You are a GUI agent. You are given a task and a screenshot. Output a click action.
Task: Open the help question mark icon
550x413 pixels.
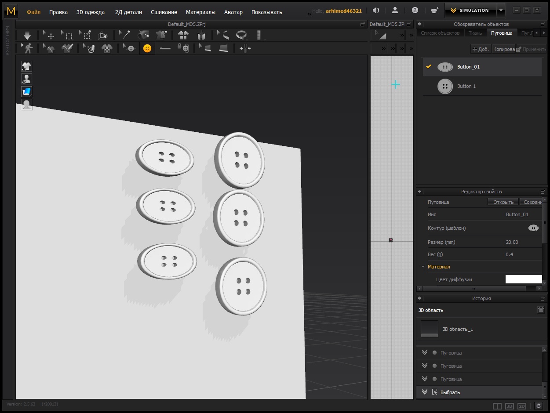tap(415, 11)
